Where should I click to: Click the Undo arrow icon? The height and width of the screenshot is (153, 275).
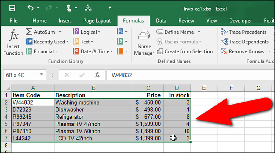click(x=30, y=8)
